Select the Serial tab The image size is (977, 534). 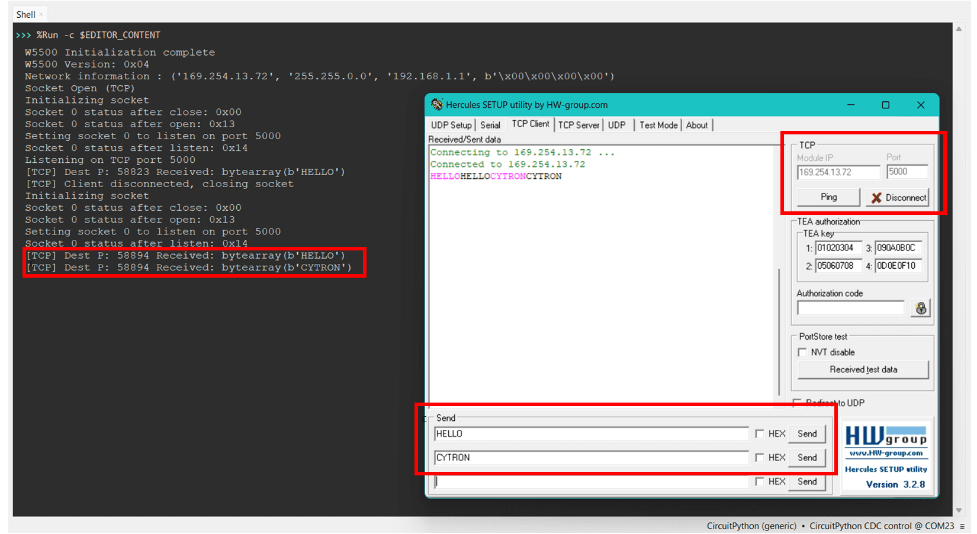490,125
